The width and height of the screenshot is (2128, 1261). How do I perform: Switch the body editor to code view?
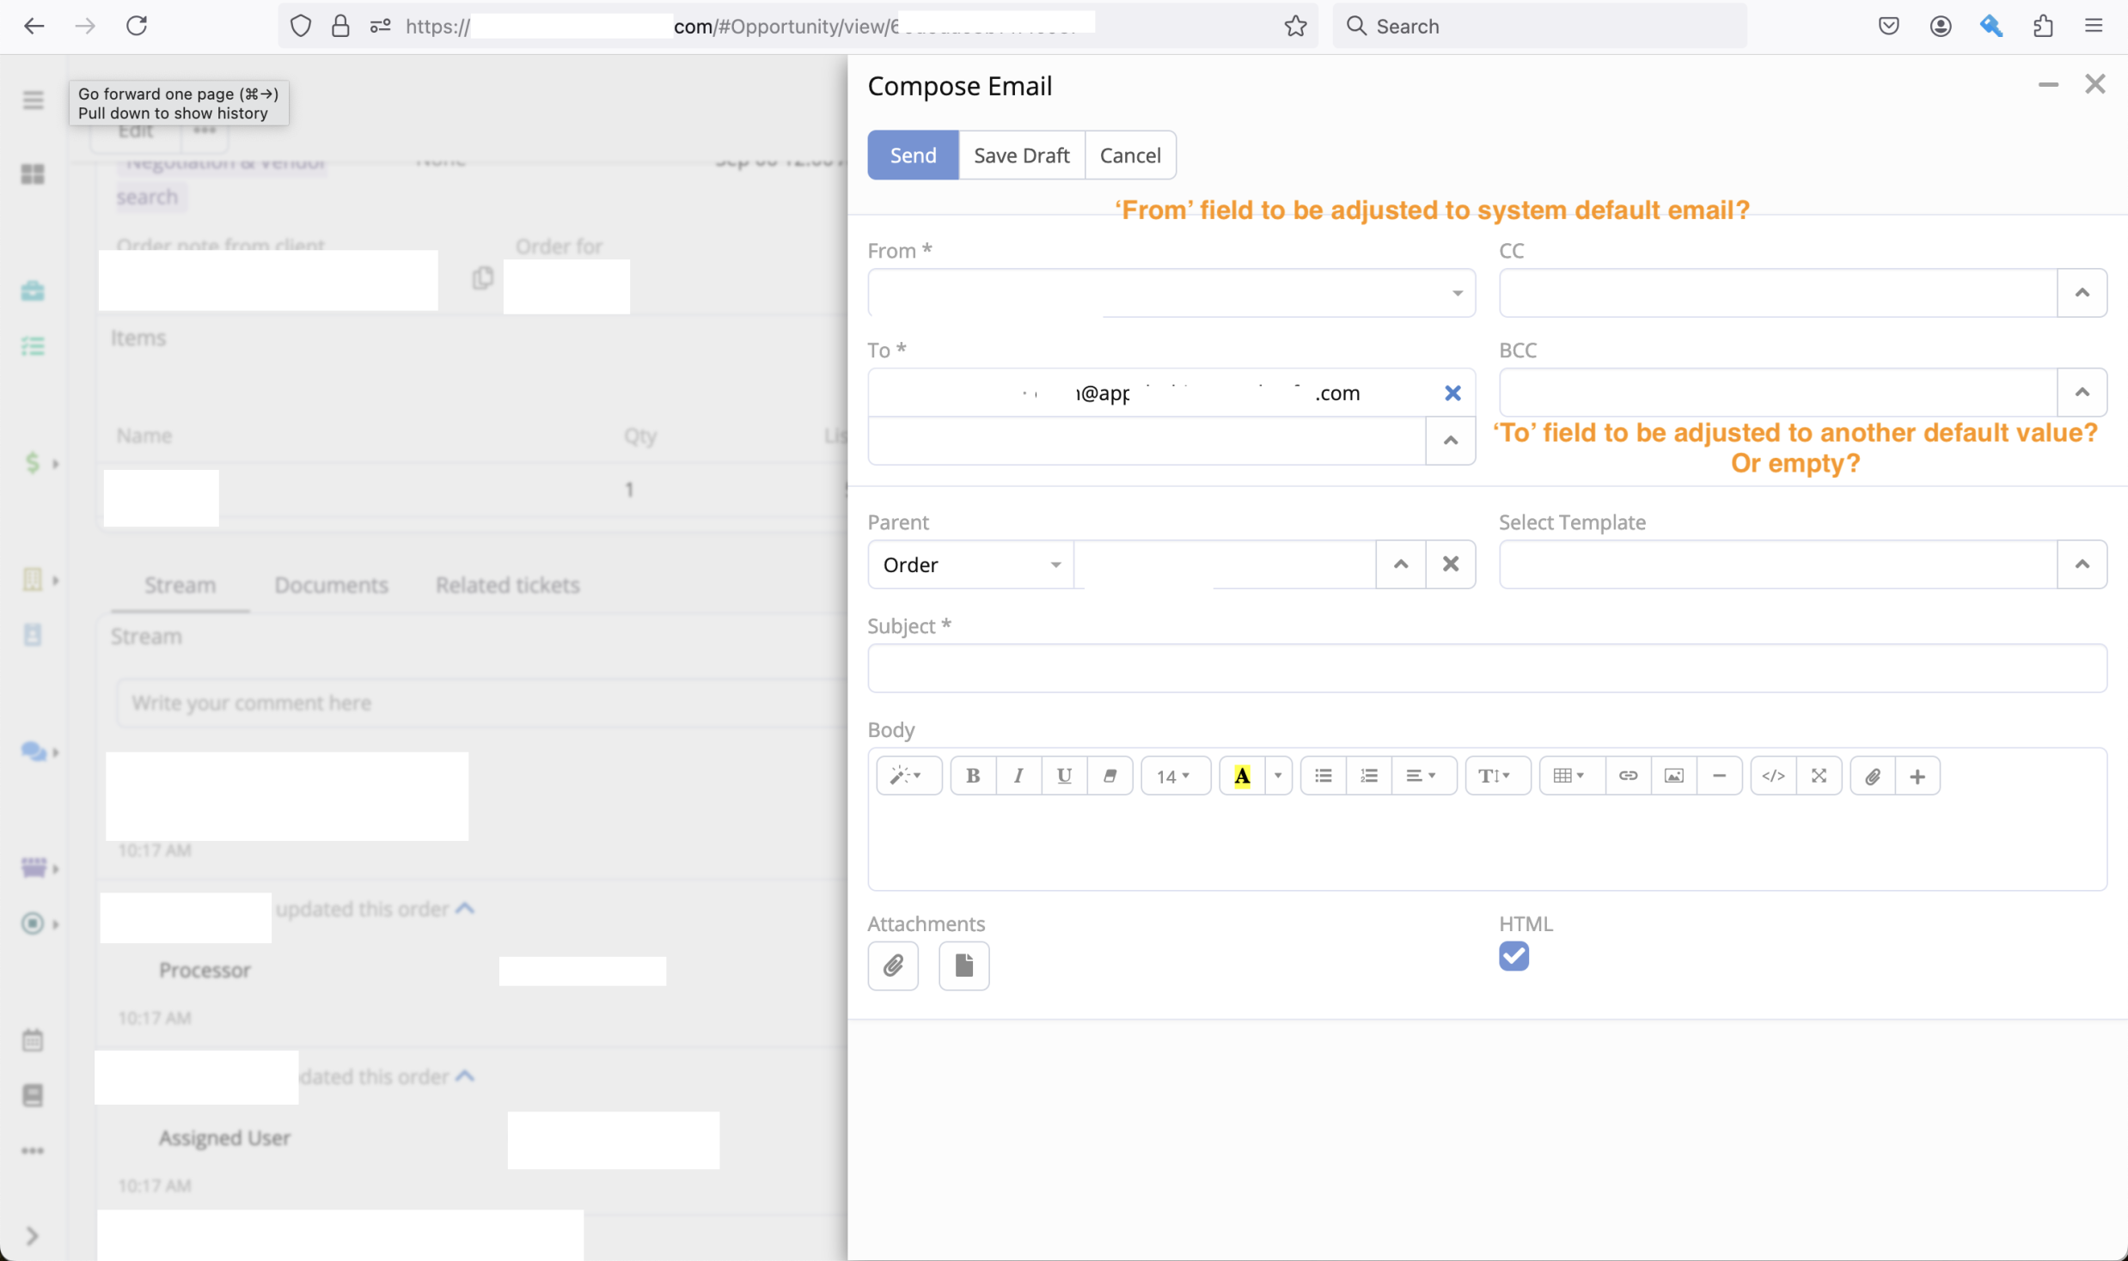coord(1773,776)
